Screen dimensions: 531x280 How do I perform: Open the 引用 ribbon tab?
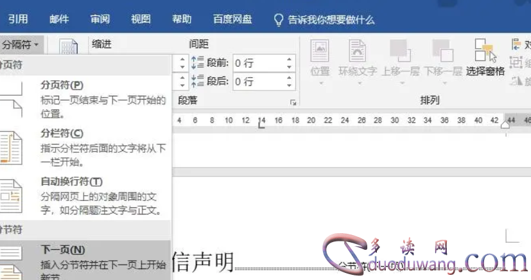click(18, 19)
